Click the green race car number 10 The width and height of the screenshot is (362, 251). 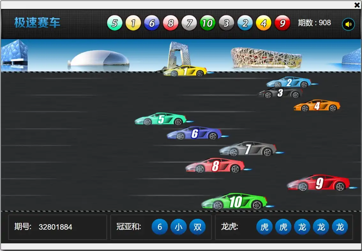click(235, 202)
